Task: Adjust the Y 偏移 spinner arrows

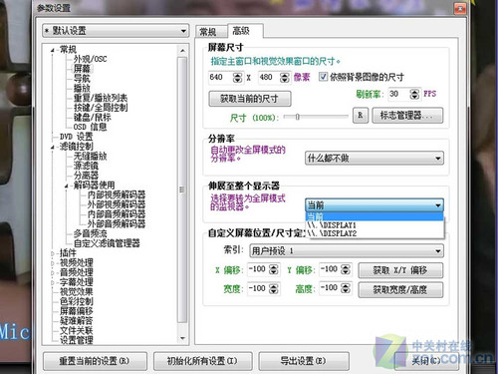Action: [346, 269]
